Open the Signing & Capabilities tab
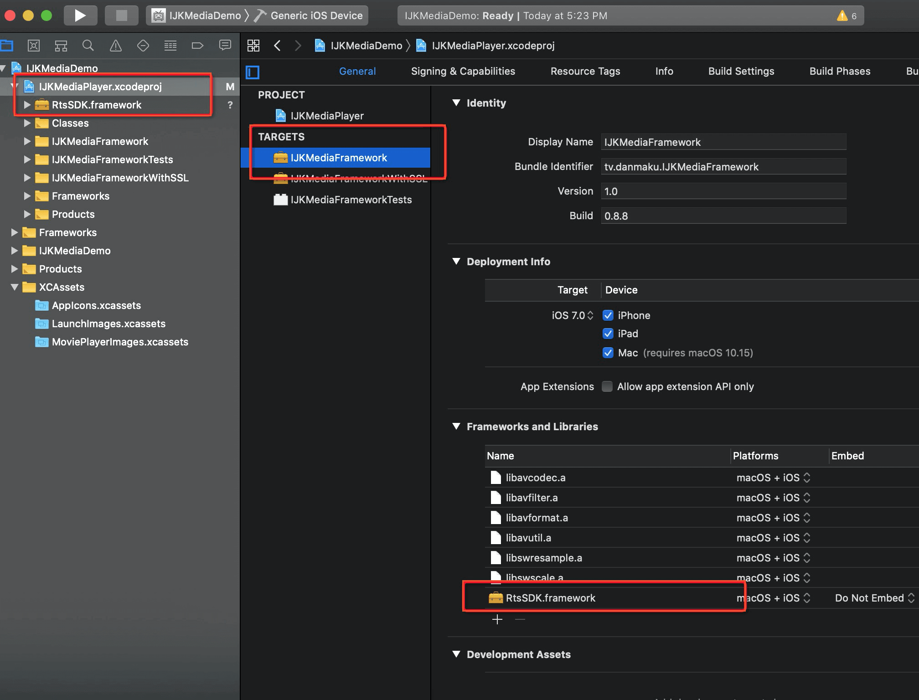Image resolution: width=919 pixels, height=700 pixels. click(463, 71)
